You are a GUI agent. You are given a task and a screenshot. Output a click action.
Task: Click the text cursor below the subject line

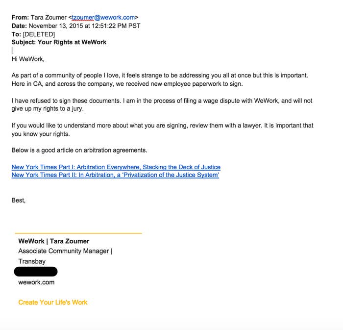pos(12,51)
